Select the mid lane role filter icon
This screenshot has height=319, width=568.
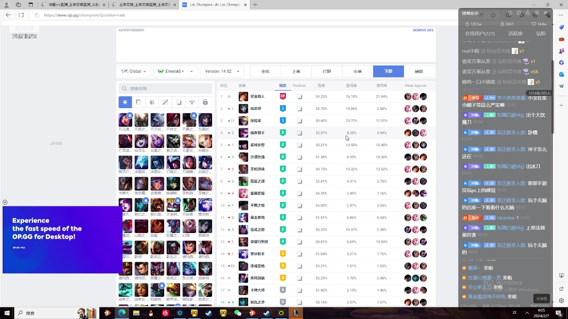[x=166, y=102]
